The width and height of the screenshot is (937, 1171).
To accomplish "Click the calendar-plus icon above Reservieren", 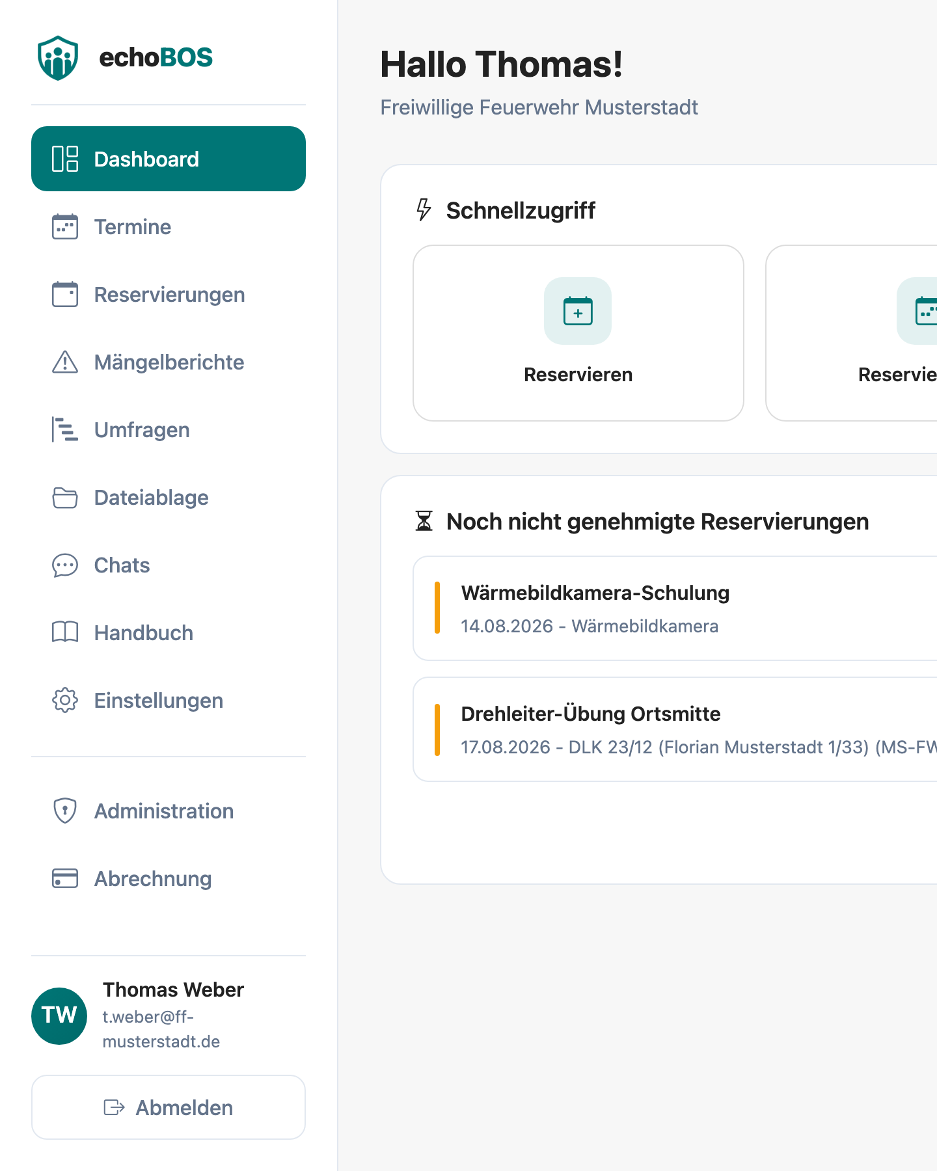I will 578,311.
